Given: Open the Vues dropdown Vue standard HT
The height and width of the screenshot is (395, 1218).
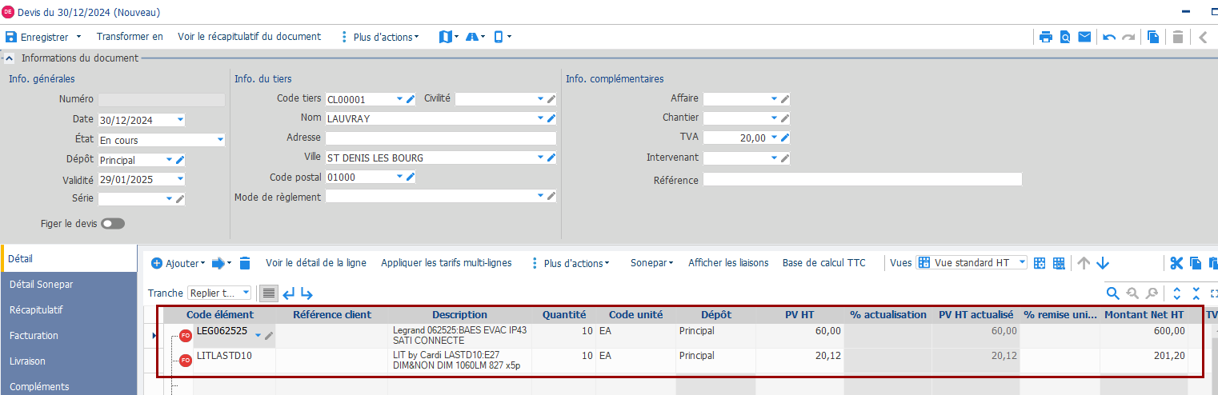Looking at the screenshot, I should click(1022, 262).
